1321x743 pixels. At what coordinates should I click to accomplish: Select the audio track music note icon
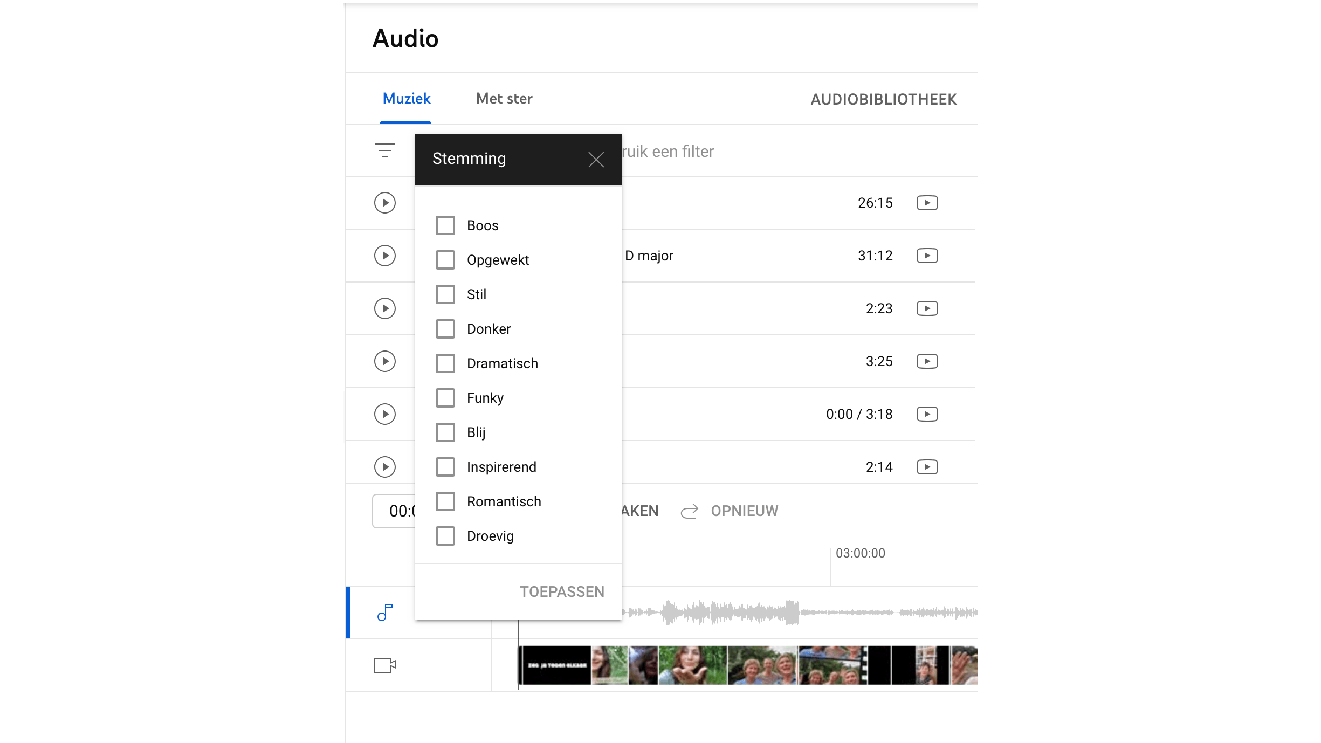tap(384, 613)
